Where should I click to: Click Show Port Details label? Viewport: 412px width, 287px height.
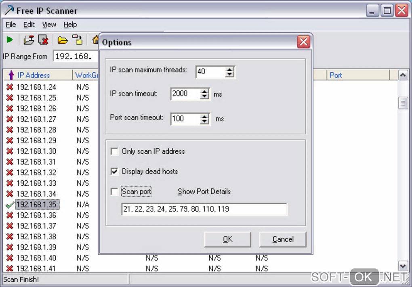point(204,192)
